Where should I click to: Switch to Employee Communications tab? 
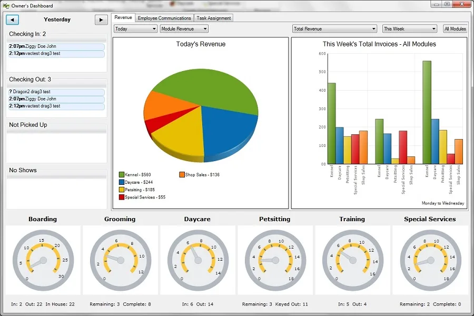click(x=164, y=18)
